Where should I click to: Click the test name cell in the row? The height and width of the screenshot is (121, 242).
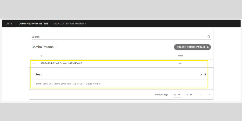click(x=180, y=63)
